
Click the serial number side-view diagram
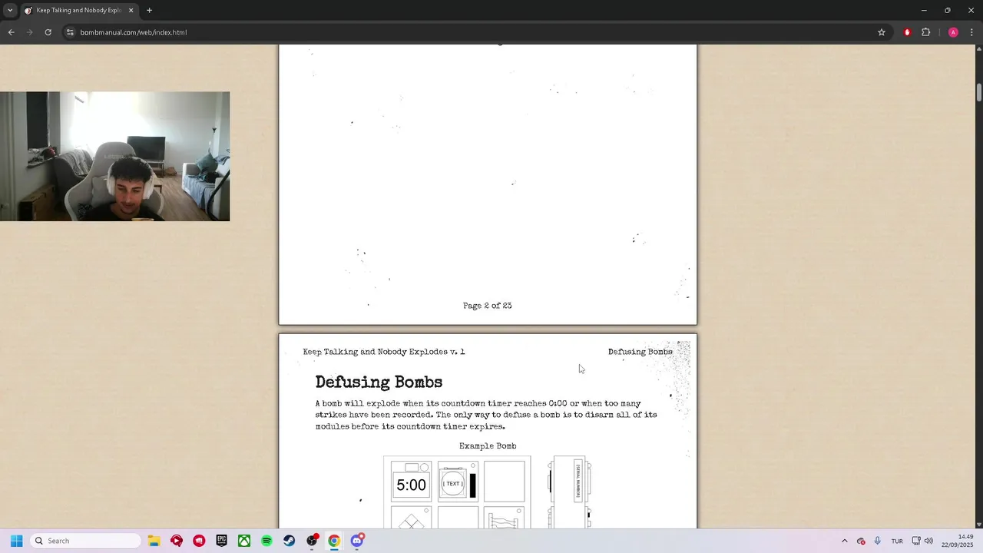(570, 492)
